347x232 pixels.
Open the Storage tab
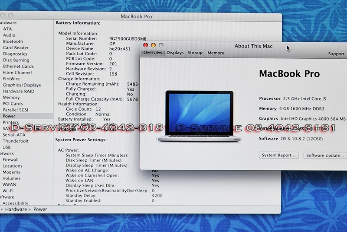click(x=196, y=53)
